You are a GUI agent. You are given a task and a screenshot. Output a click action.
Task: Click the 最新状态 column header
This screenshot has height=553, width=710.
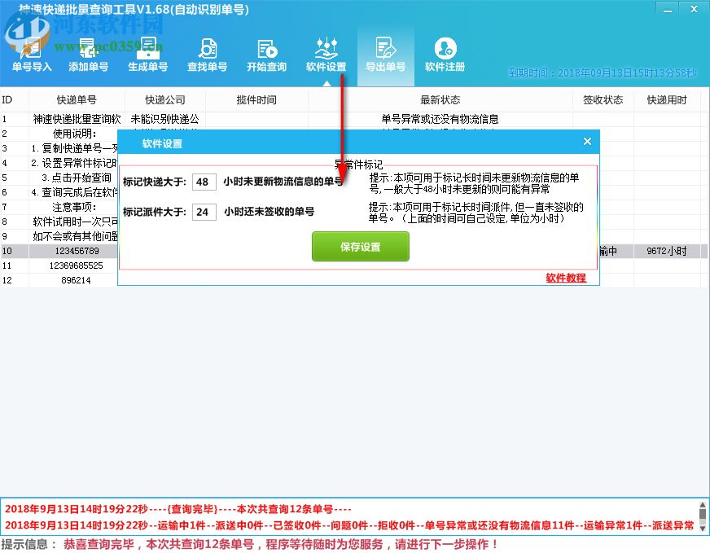tap(438, 99)
